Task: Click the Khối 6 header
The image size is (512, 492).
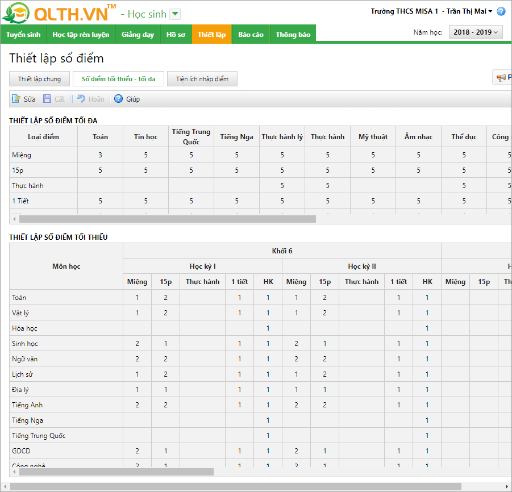Action: [282, 251]
